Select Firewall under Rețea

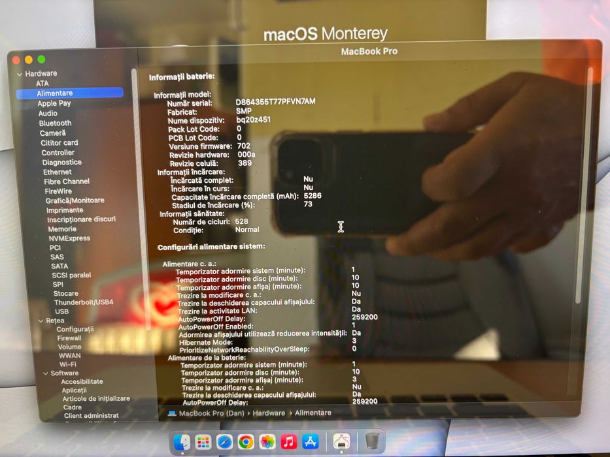[69, 338]
